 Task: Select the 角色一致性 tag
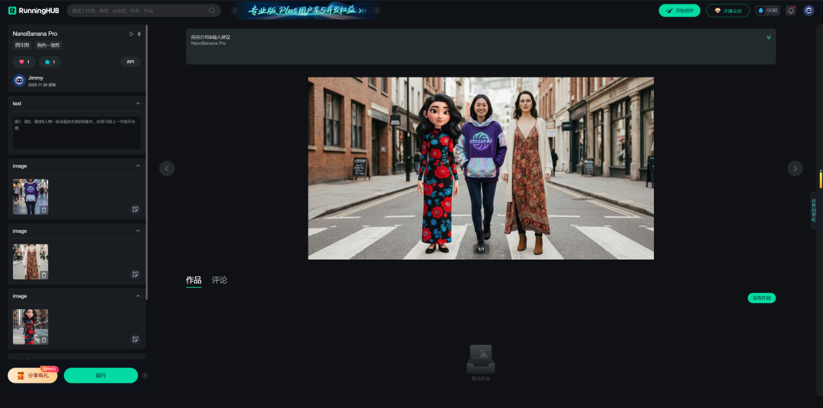click(x=48, y=45)
